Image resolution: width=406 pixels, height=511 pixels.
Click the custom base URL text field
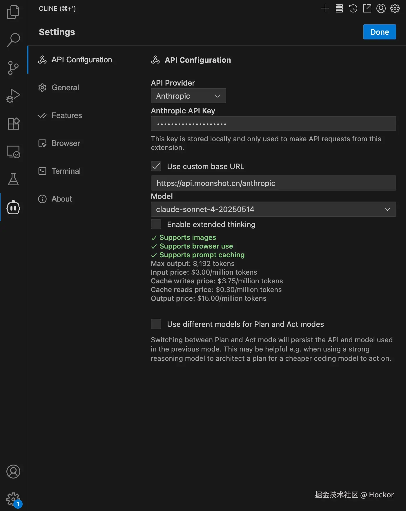(273, 183)
